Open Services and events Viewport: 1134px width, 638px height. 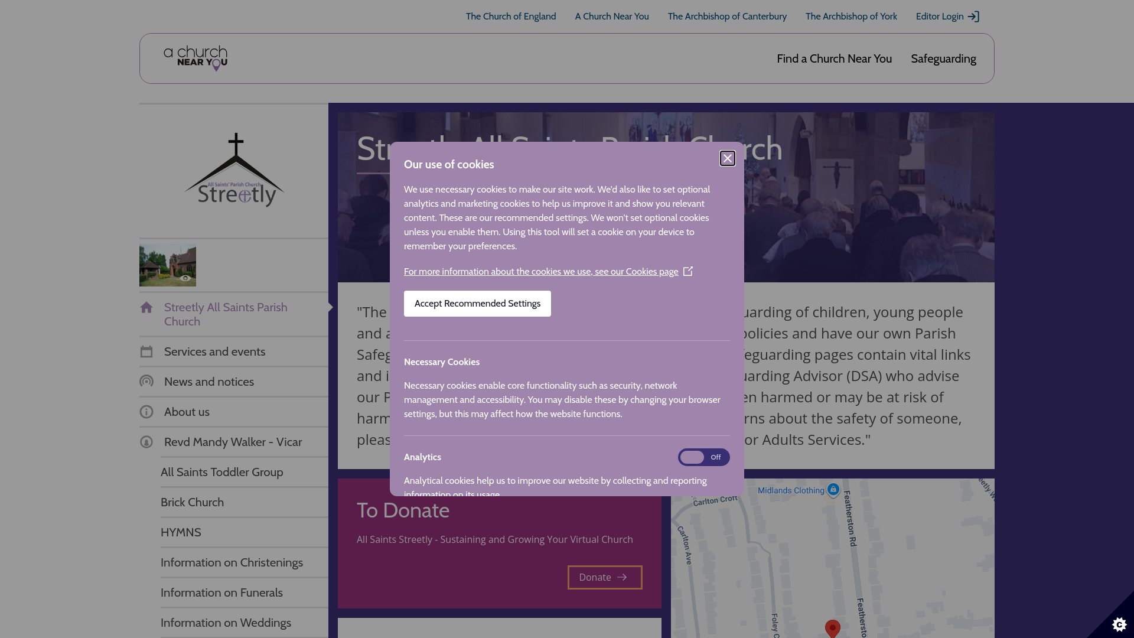[214, 351]
